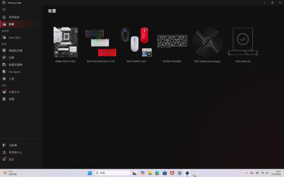The image size is (284, 177).
Task: Open the macro icon in sidebar
Action: [4, 58]
